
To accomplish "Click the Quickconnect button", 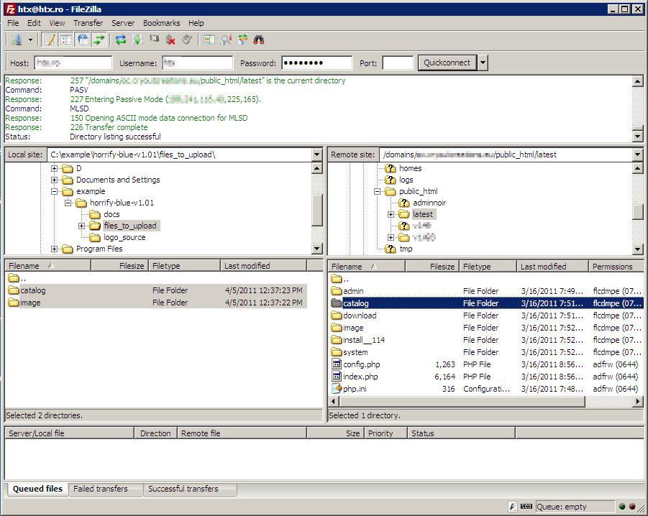I will pyautogui.click(x=447, y=63).
